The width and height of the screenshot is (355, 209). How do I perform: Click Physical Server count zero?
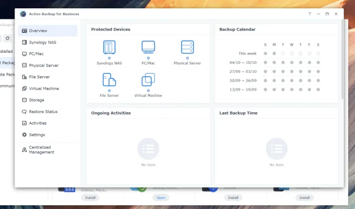click(x=188, y=58)
